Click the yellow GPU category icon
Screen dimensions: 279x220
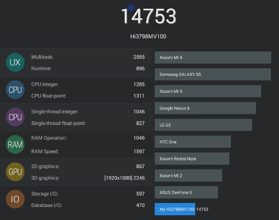coord(15,172)
